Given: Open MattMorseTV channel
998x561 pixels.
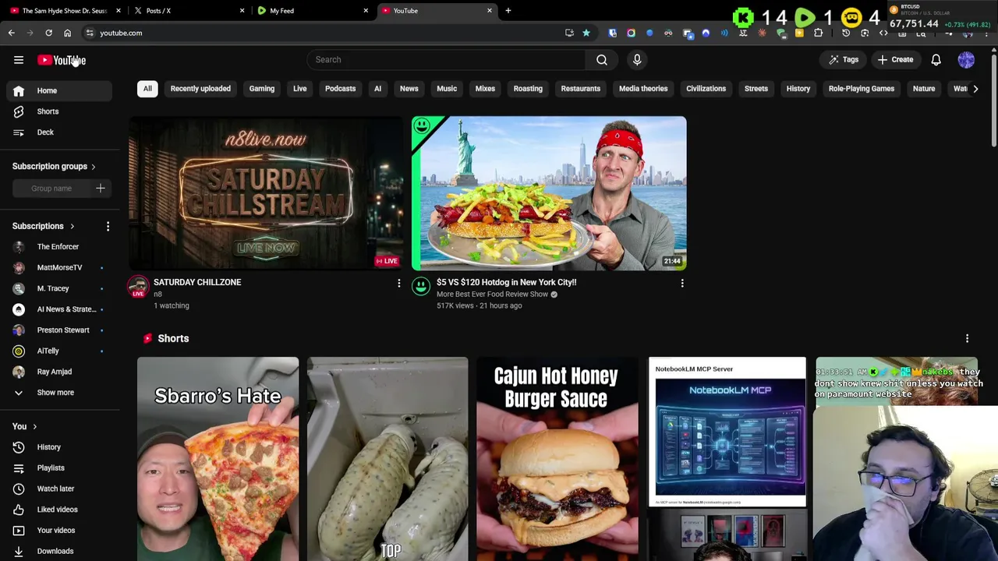Looking at the screenshot, I should (x=59, y=267).
